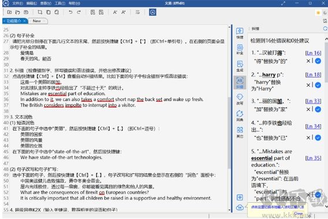
Task: Open the 补全 completion sidebar panel
Action: pyautogui.click(x=240, y=50)
